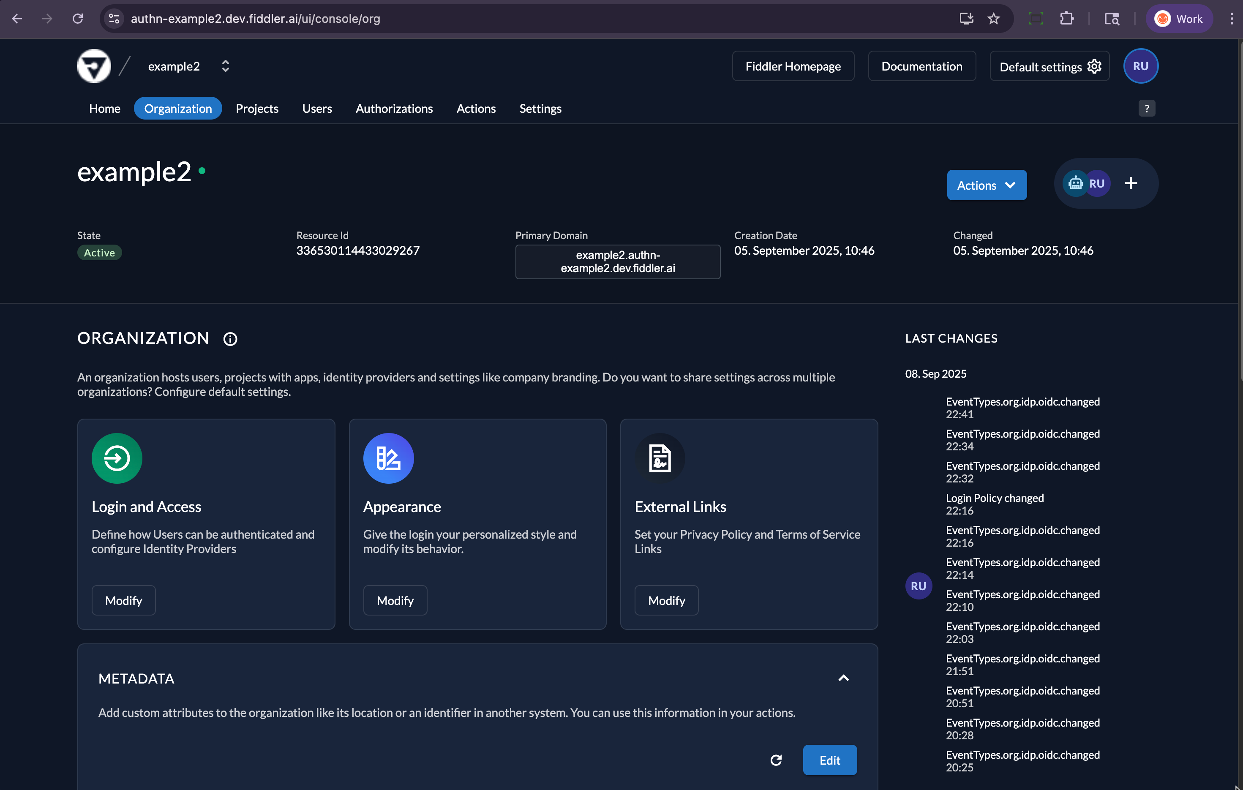Open the info tooltip next to ORGANIZATION

coord(230,339)
